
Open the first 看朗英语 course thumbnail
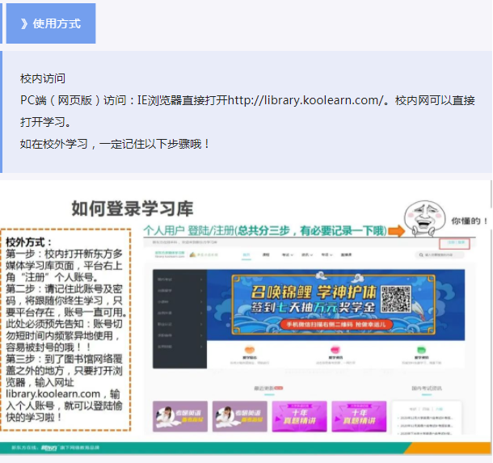(x=179, y=415)
